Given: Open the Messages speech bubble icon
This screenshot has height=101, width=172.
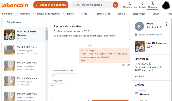Looking at the screenshot, I should click(x=152, y=3).
